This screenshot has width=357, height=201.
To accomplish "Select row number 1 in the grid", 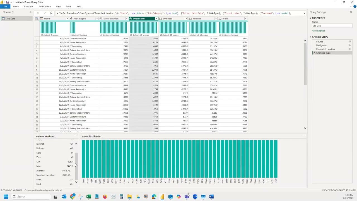I will 37,39.
